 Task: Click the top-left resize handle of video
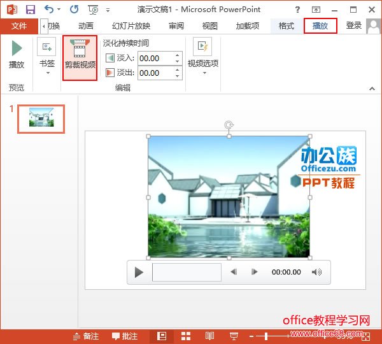click(148, 136)
